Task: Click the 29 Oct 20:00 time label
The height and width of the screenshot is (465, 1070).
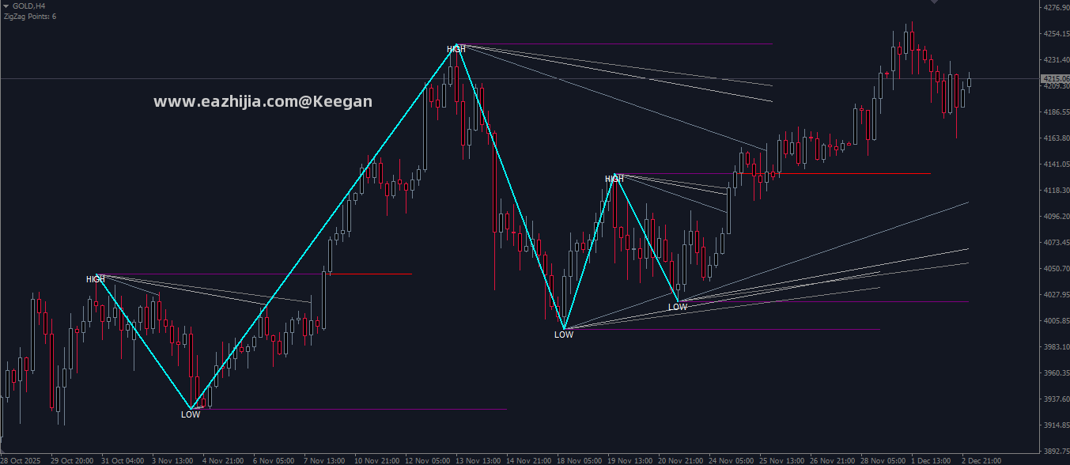Action: tap(72, 460)
